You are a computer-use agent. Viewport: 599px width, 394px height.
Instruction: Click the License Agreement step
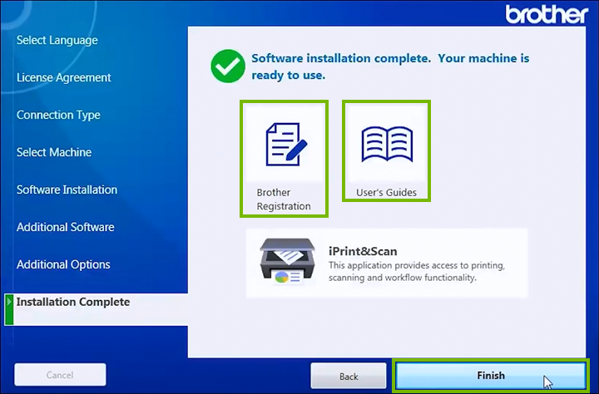64,77
